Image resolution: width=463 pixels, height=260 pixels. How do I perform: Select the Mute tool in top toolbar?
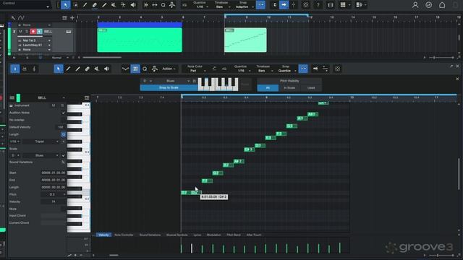click(114, 5)
